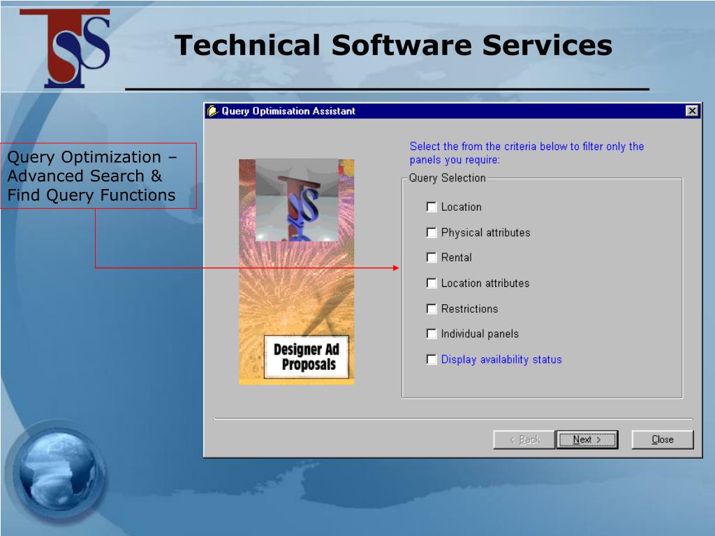Click the Technical Software Services heading
The width and height of the screenshot is (715, 536).
[393, 45]
